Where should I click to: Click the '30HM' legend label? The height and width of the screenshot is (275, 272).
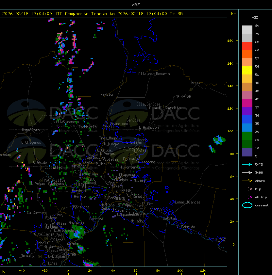click(x=259, y=172)
